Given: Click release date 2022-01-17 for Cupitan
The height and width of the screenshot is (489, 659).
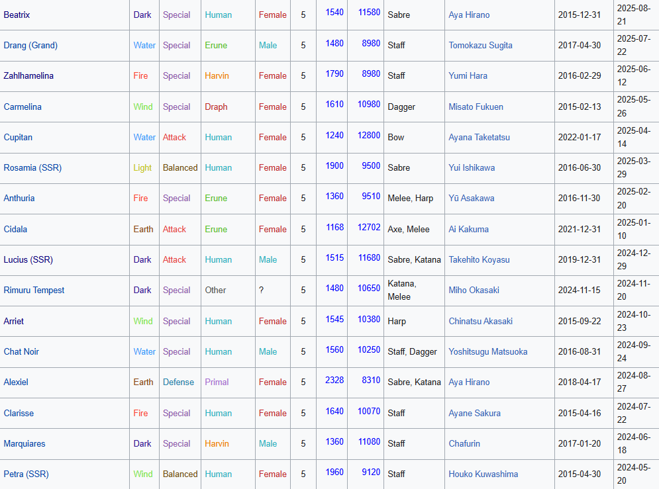Looking at the screenshot, I should click(579, 137).
